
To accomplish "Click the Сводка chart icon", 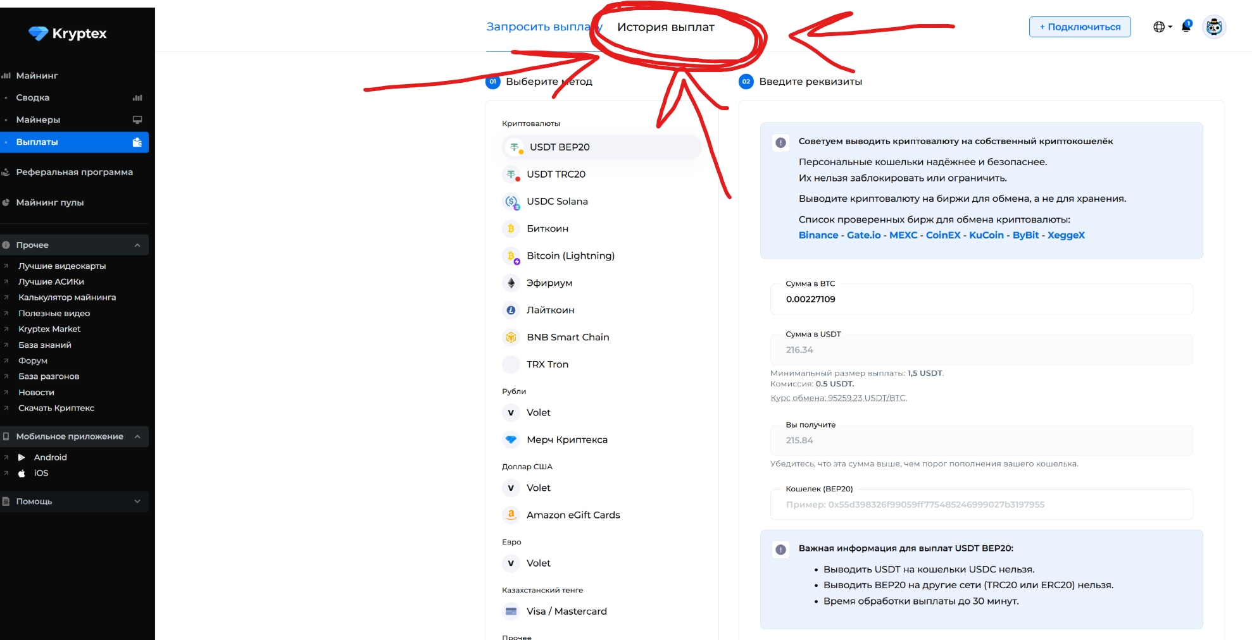I will click(x=137, y=98).
